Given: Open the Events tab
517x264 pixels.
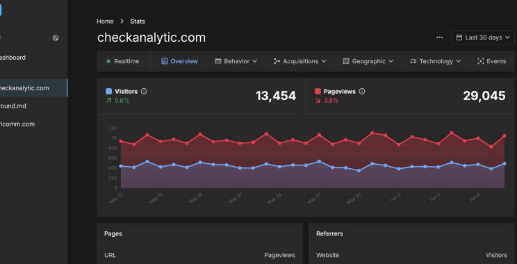Looking at the screenshot, I should tap(491, 61).
